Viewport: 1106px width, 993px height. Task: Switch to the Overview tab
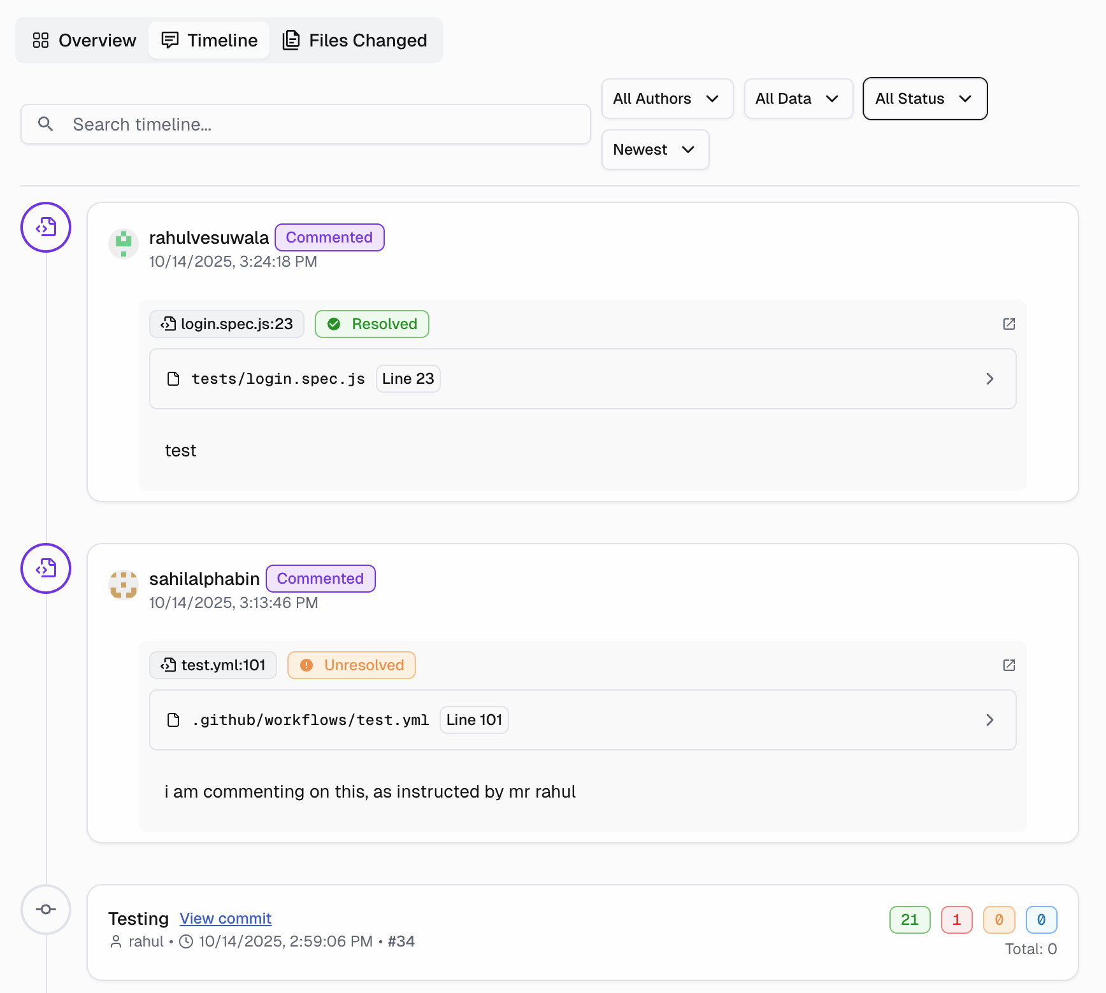pos(85,40)
